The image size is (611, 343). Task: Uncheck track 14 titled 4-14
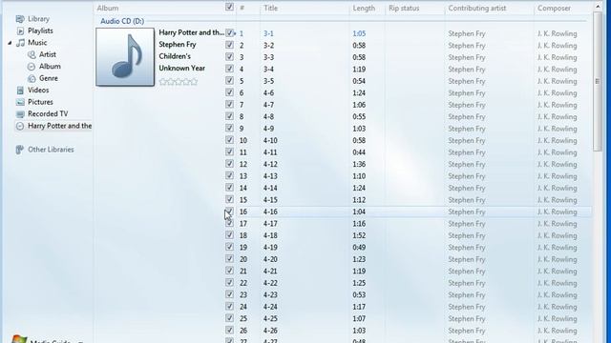(x=229, y=188)
